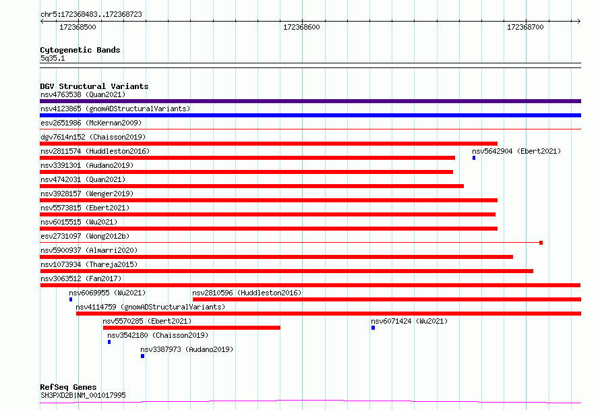
Task: Click the esv2651986 (McKernan2009) label
Action: pos(91,123)
